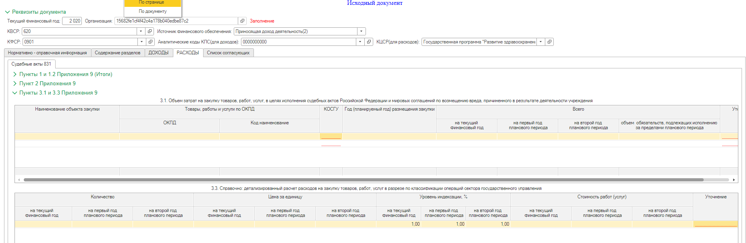Click the red Заполнение link
This screenshot has width=746, height=243.
(x=262, y=21)
